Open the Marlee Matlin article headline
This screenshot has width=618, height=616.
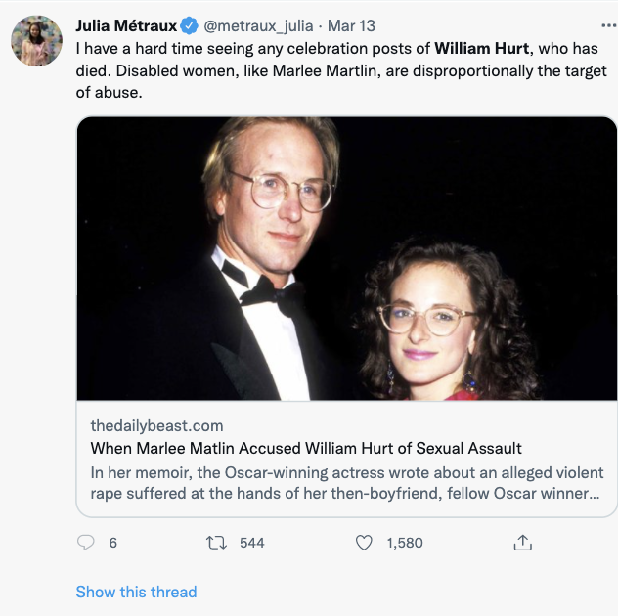(306, 448)
